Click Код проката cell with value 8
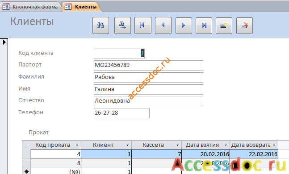 tap(56, 163)
